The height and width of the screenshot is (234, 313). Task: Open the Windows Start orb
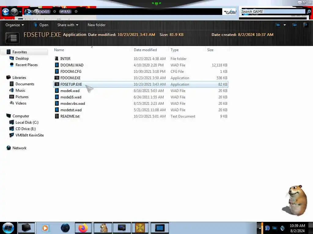pyautogui.click(x=8, y=228)
